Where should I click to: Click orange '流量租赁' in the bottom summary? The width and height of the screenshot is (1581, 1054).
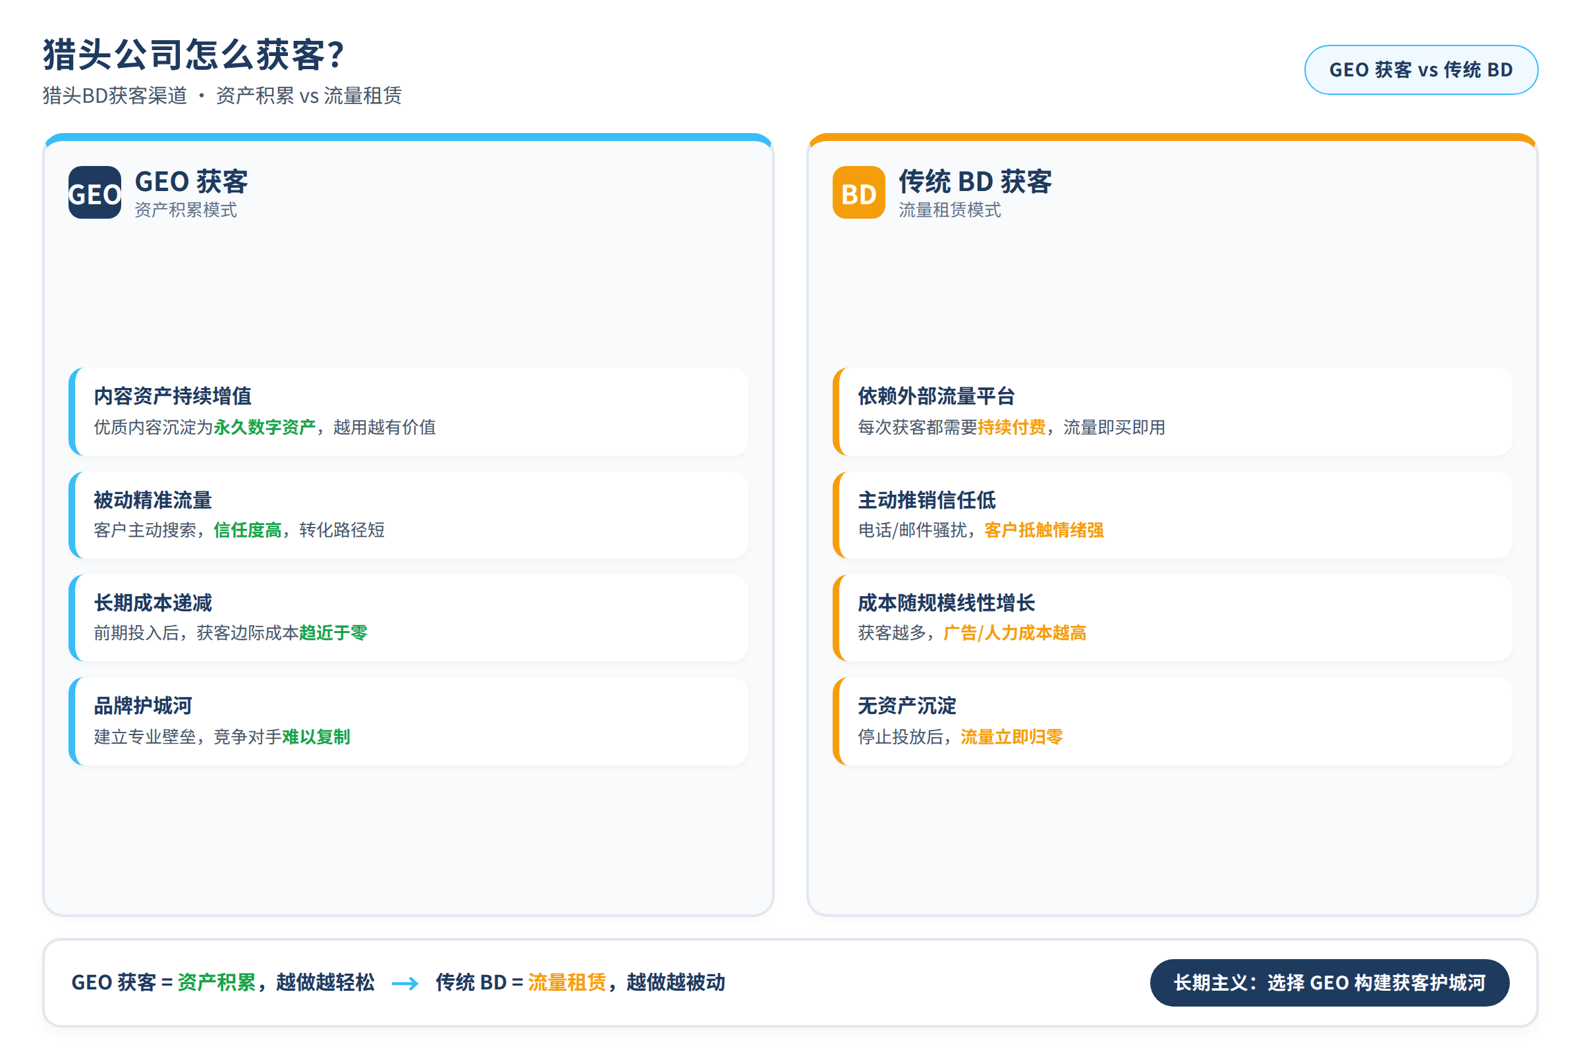(x=567, y=983)
